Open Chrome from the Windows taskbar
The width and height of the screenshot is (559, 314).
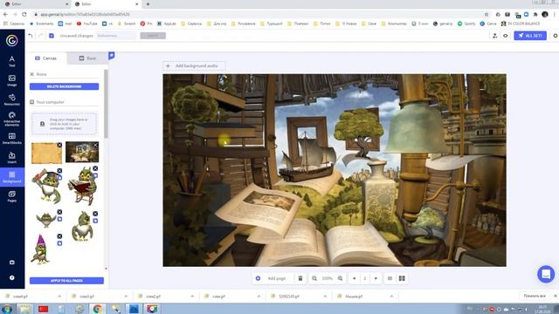pyautogui.click(x=97, y=309)
